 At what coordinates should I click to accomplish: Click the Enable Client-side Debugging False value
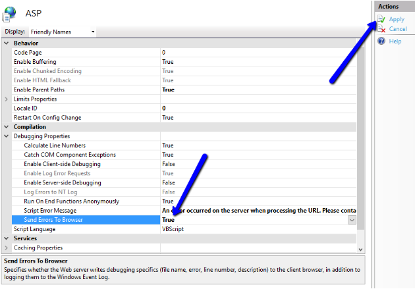click(x=169, y=164)
